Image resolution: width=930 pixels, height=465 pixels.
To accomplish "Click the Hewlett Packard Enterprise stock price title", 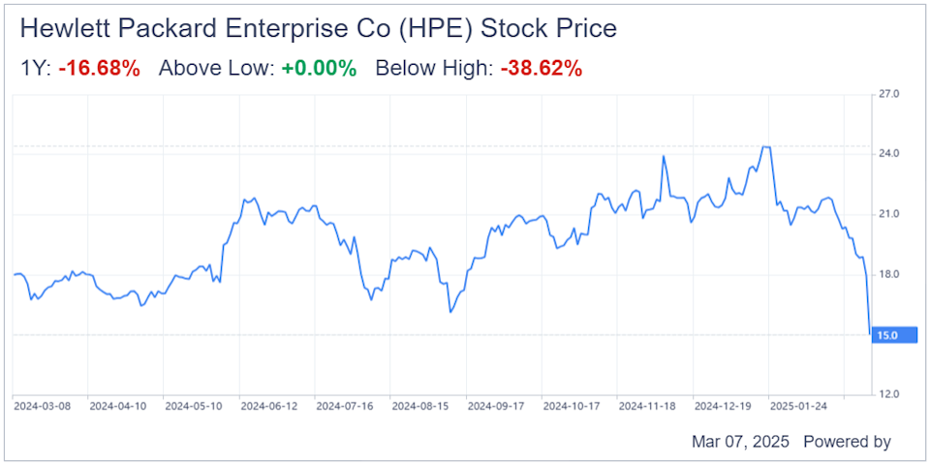I will click(318, 28).
